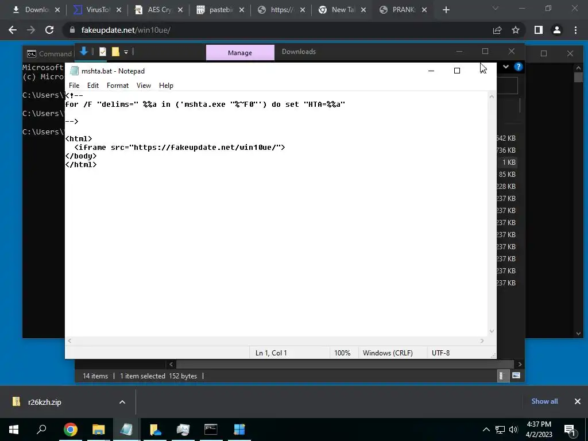This screenshot has width=588, height=441.
Task: Expand File Explorer ribbon chevron
Action: tap(506, 67)
